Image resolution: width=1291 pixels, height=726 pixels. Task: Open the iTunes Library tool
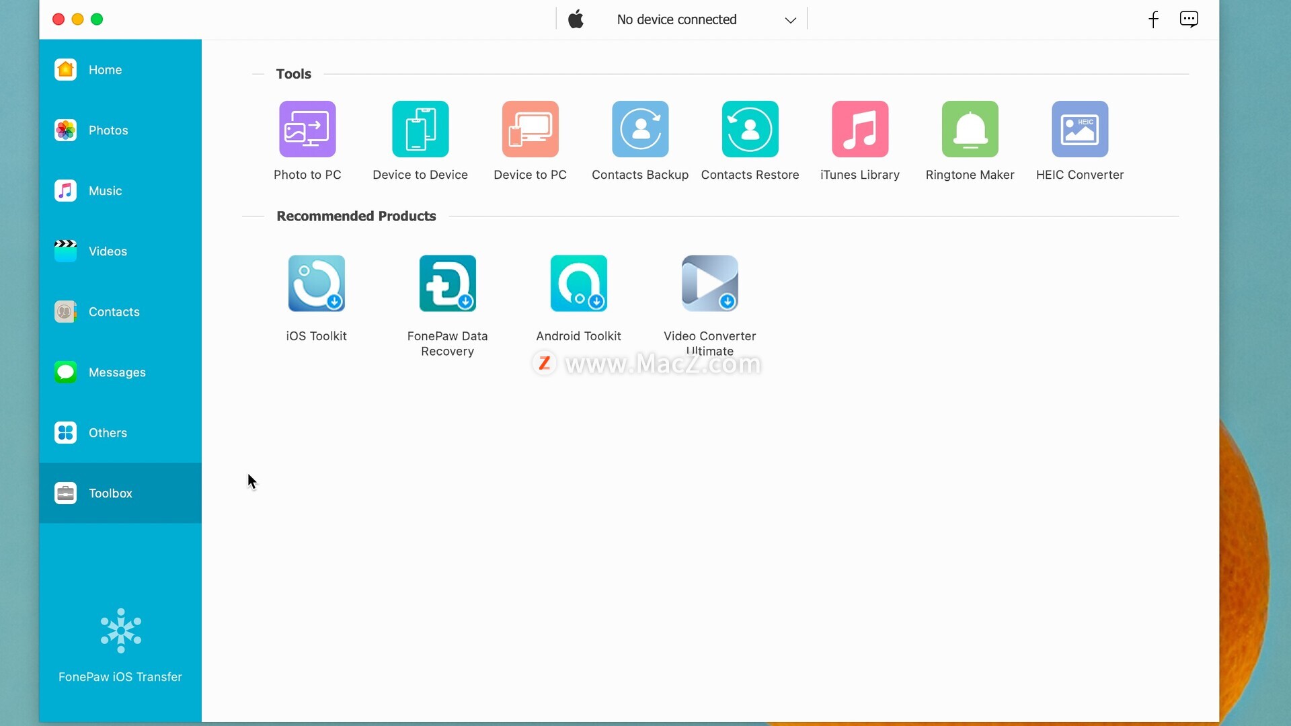click(x=860, y=129)
